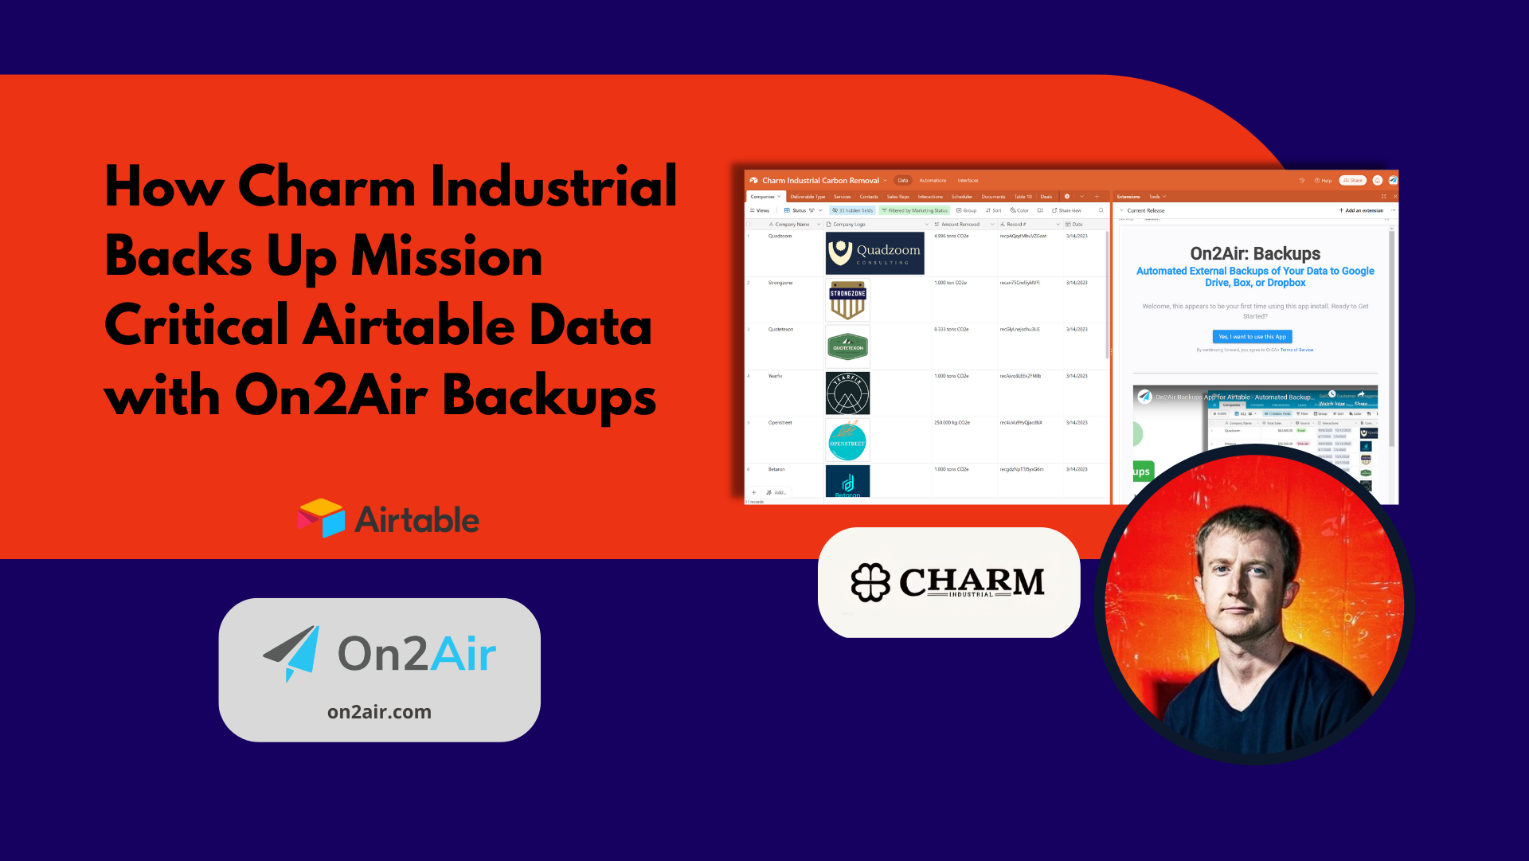Click the Extensions panel icon
This screenshot has width=1529, height=861.
coord(1132,198)
